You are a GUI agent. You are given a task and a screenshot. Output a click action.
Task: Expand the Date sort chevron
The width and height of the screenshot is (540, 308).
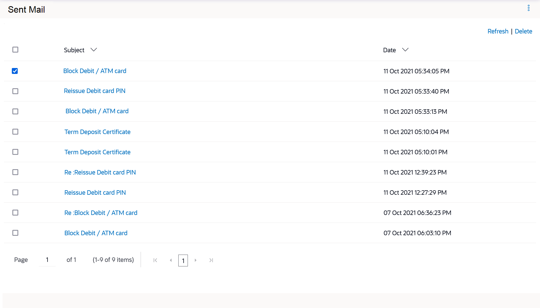[x=405, y=50]
